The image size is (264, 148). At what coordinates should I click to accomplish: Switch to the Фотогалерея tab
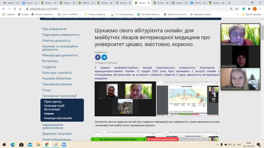coord(160,3)
